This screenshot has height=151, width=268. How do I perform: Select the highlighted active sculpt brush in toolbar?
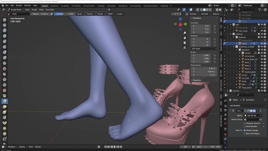(x=5, y=101)
